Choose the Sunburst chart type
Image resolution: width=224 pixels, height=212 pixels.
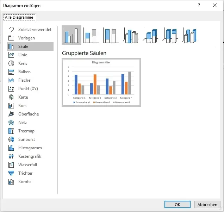26,139
